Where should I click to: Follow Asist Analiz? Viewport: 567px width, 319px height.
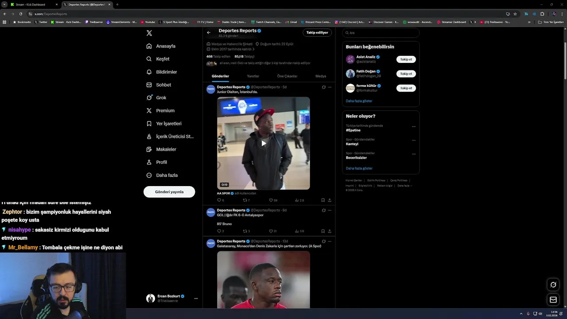coord(406,59)
